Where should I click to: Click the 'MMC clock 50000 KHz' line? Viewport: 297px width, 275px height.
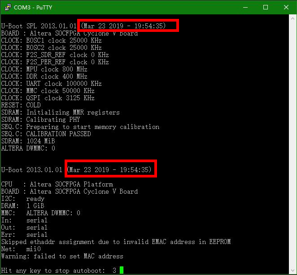[48, 91]
